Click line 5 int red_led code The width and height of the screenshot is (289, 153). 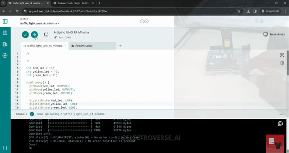click(40, 68)
